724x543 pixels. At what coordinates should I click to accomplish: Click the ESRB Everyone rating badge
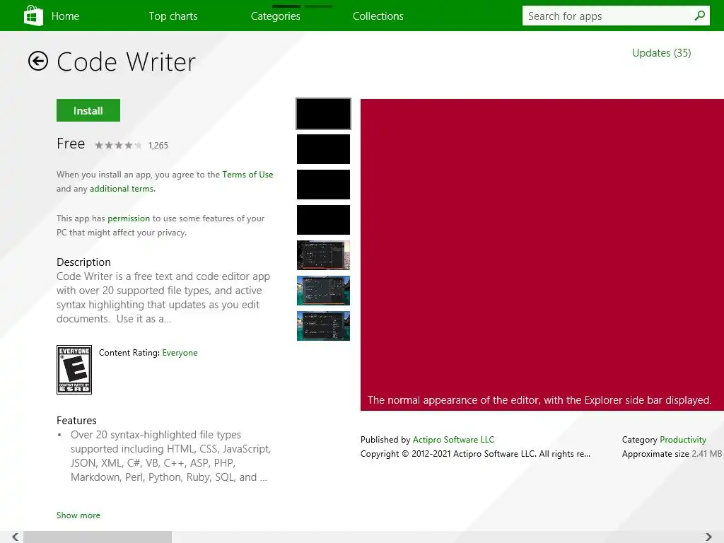[74, 370]
